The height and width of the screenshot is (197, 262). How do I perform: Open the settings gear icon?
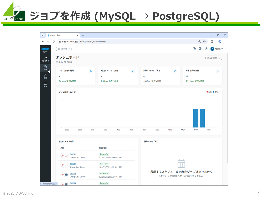(206, 49)
